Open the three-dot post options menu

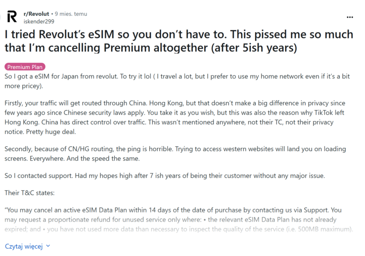tap(350, 17)
